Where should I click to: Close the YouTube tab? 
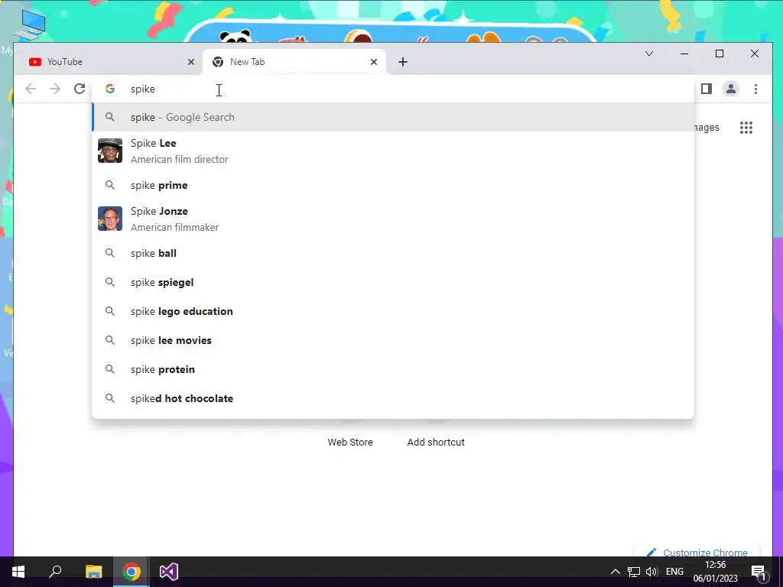pyautogui.click(x=190, y=62)
